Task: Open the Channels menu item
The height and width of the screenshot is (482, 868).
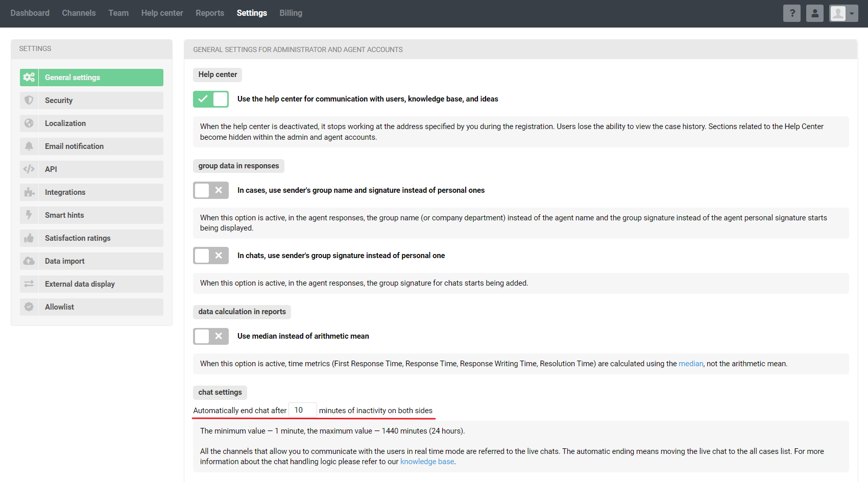Action: click(79, 13)
